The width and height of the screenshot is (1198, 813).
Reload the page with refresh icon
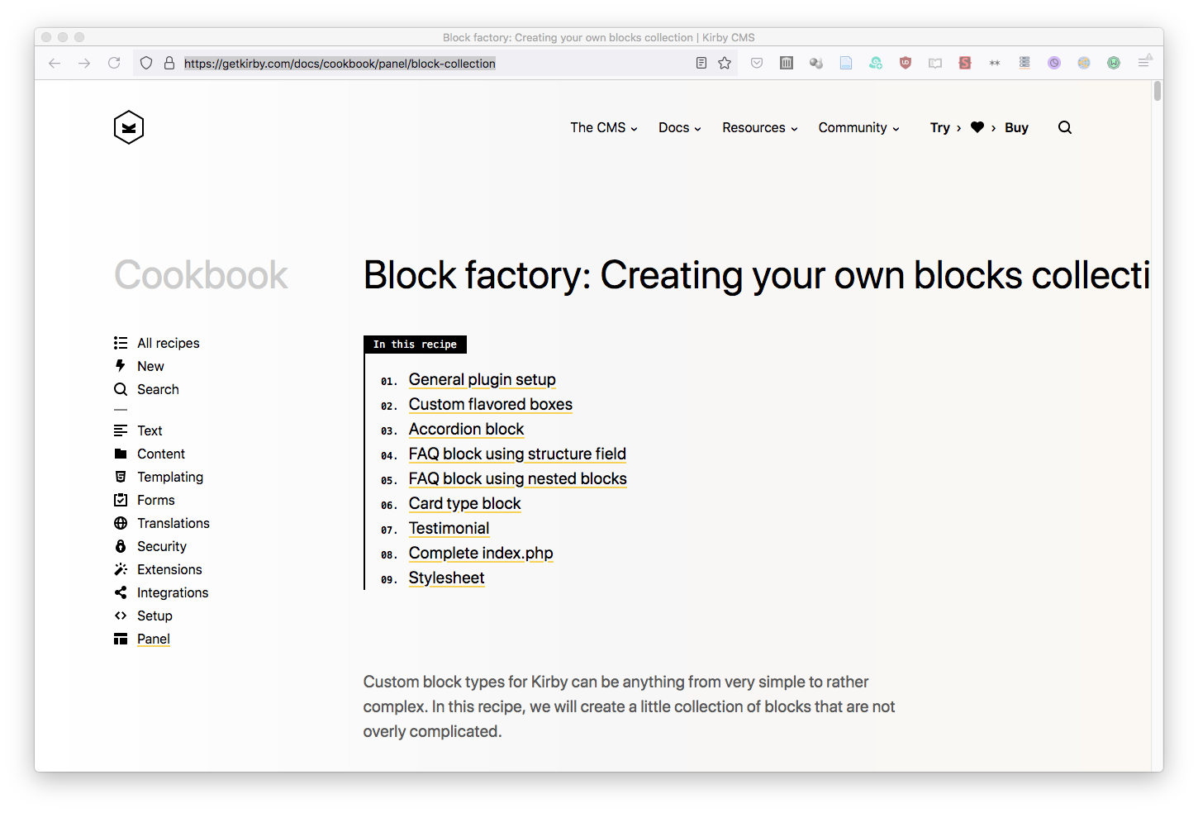[114, 63]
